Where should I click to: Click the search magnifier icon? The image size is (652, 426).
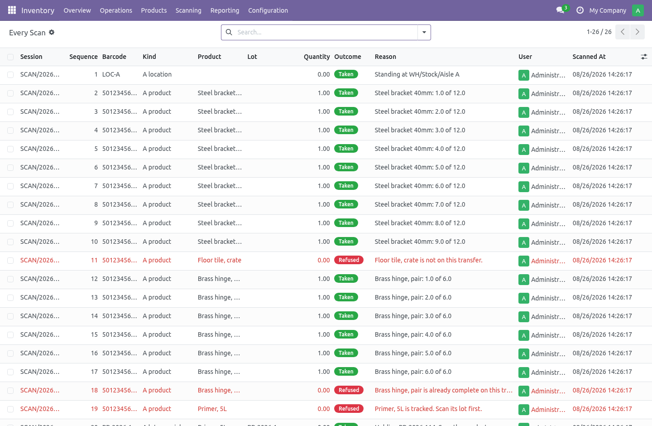coord(229,32)
